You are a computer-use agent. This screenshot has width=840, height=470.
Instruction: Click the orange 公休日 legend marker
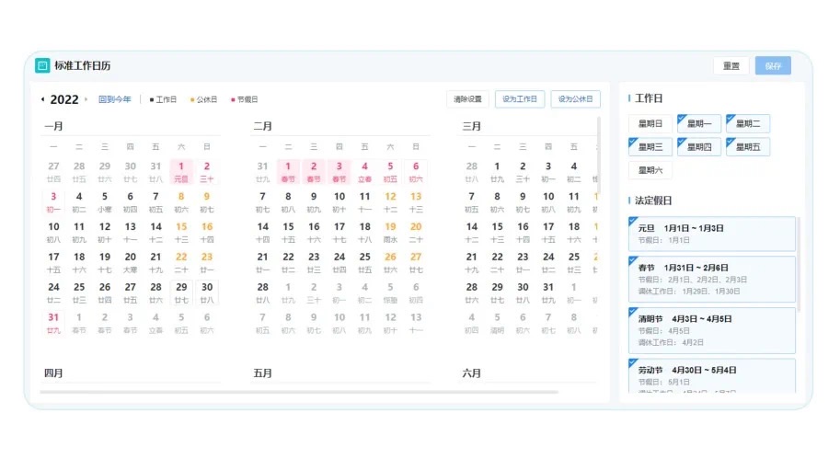(x=192, y=99)
